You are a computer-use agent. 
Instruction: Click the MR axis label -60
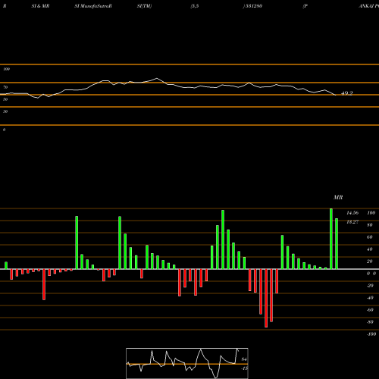click(x=370, y=310)
